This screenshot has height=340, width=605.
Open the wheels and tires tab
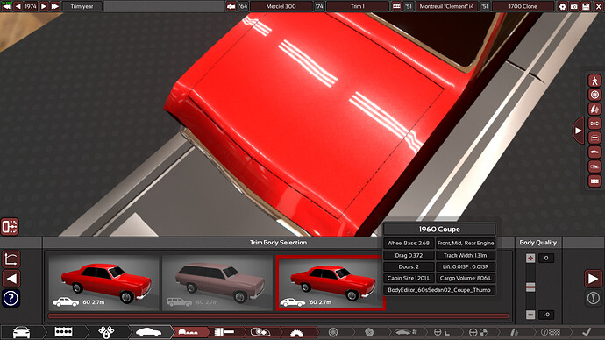click(x=333, y=332)
